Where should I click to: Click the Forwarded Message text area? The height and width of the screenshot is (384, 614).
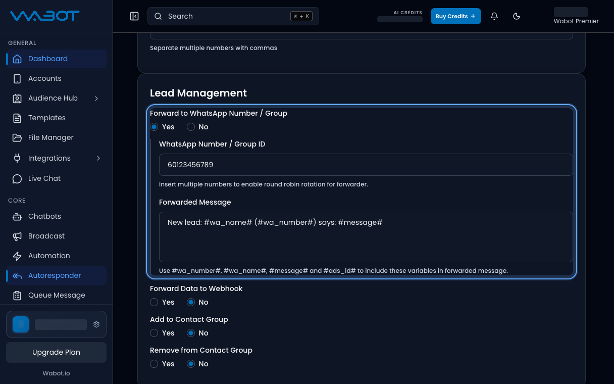point(366,237)
